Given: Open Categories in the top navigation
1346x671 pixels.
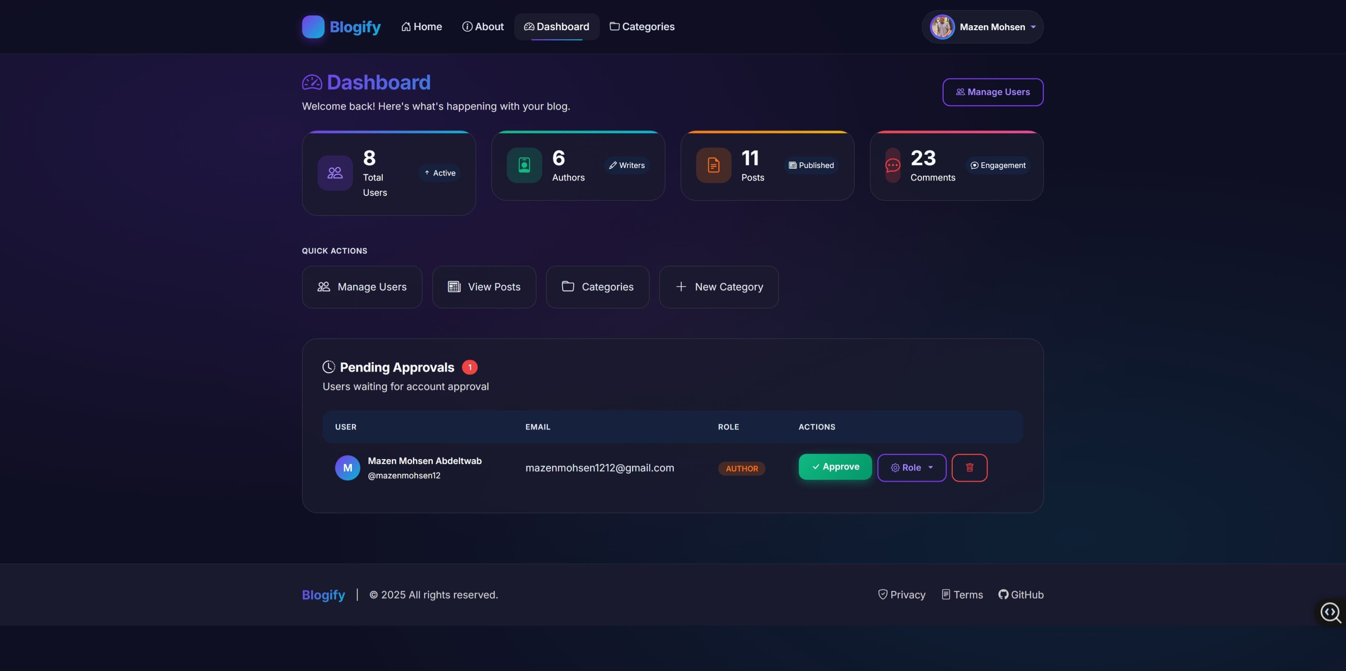Looking at the screenshot, I should click(x=642, y=27).
